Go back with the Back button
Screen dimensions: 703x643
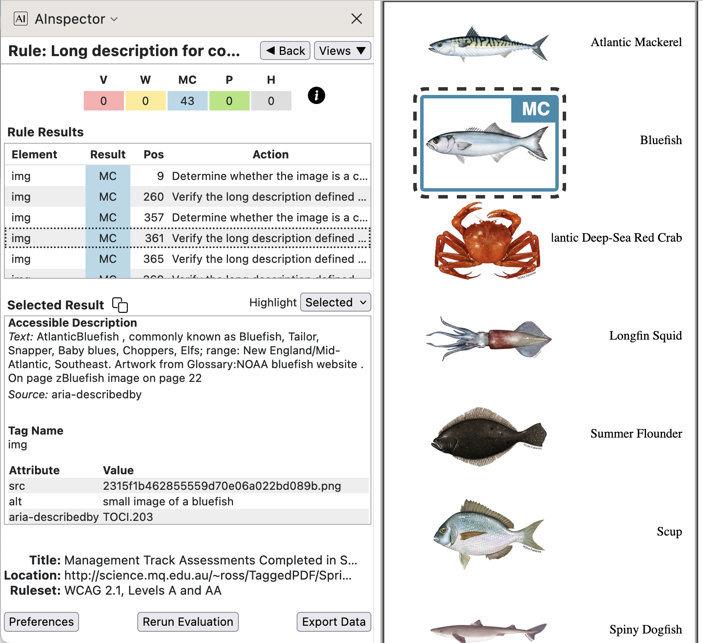285,51
